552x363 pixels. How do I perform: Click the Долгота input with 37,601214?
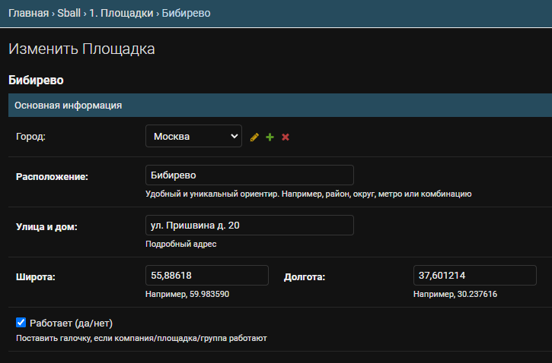click(x=474, y=276)
